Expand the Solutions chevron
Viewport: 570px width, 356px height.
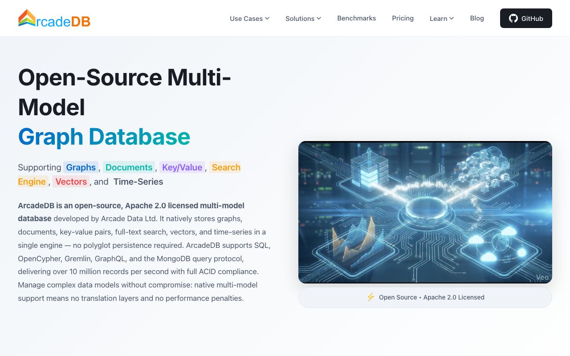[319, 18]
